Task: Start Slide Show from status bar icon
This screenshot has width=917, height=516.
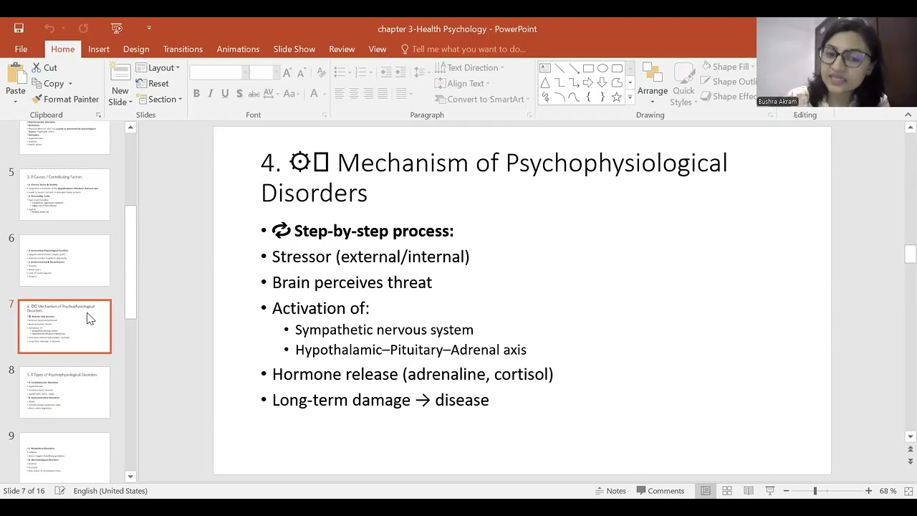Action: pos(770,491)
